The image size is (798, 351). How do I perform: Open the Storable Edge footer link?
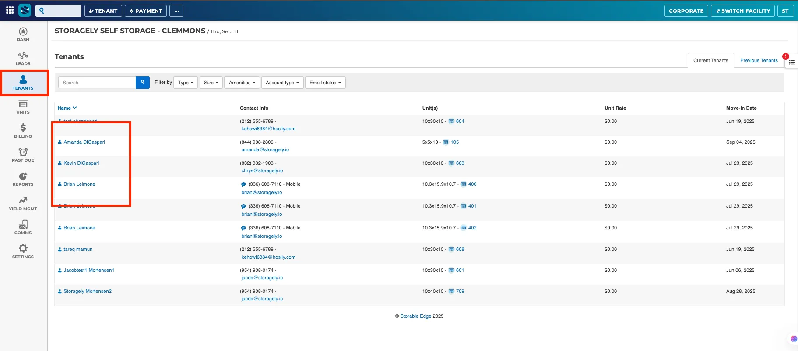click(x=416, y=316)
